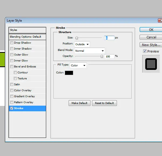The width and height of the screenshot is (162, 156).
Task: Tick the Outer Glow checkbox
Action: (x=12, y=55)
